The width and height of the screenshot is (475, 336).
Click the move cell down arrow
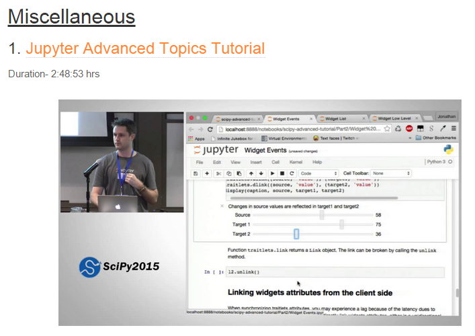[261, 173]
